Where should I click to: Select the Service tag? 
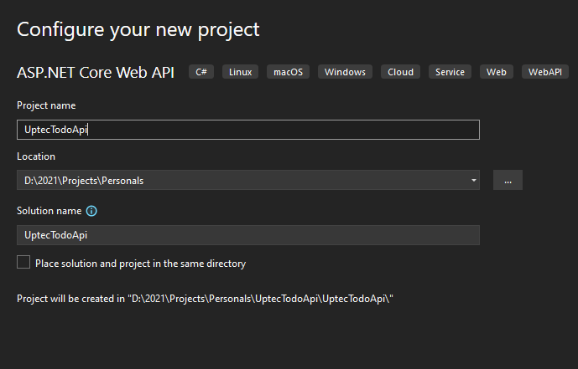point(450,72)
